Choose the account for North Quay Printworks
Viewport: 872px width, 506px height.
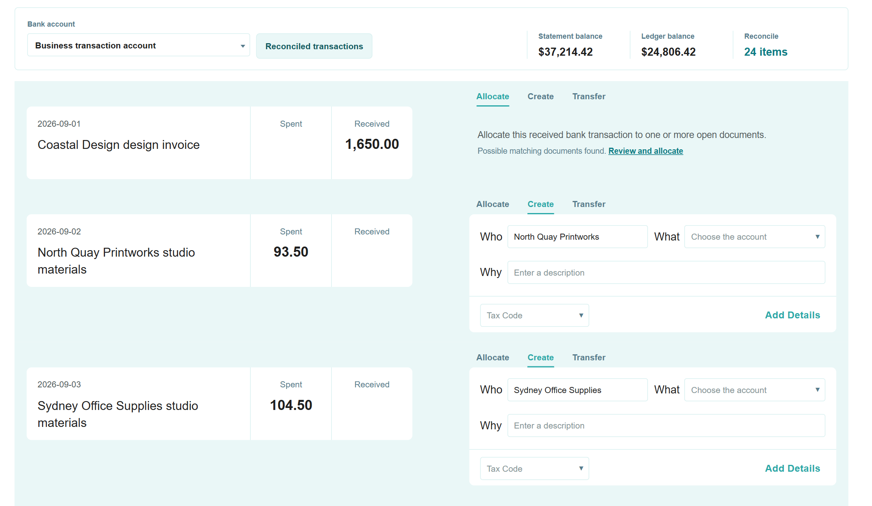point(755,237)
